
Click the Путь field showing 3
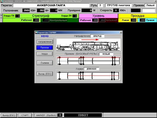tap(100, 5)
